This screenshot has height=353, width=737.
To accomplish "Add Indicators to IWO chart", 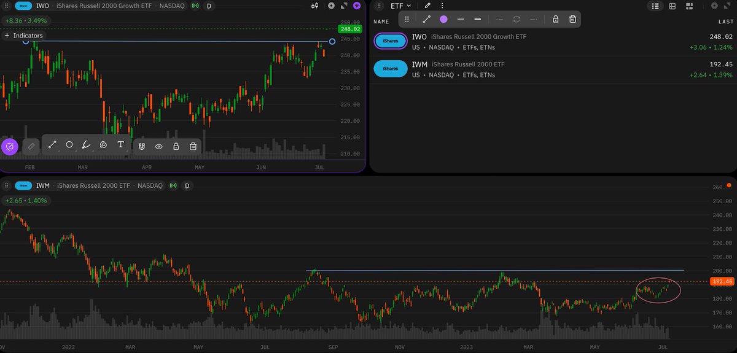I will tap(23, 36).
